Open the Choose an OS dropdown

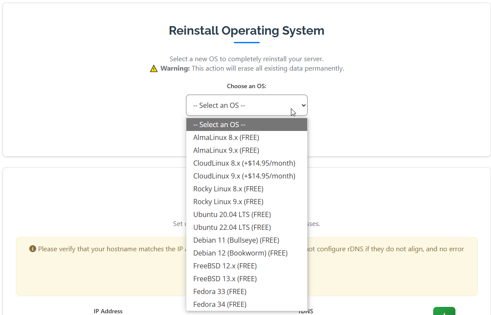click(247, 105)
